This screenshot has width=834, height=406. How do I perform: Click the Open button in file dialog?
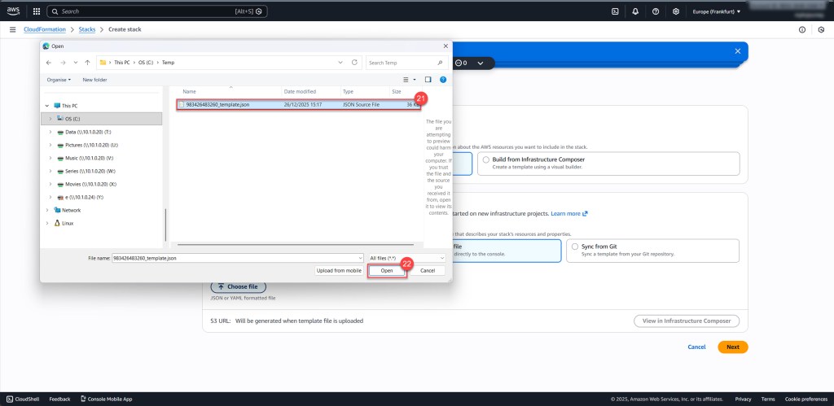(x=387, y=270)
